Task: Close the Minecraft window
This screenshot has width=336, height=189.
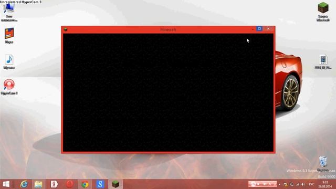Action: (x=268, y=28)
